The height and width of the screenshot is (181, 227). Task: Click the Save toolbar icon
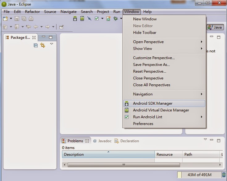tap(17, 18)
